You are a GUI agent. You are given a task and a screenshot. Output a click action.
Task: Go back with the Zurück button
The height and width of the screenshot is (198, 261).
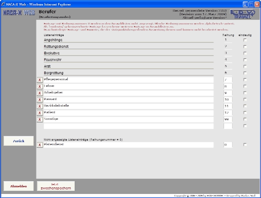(19, 141)
